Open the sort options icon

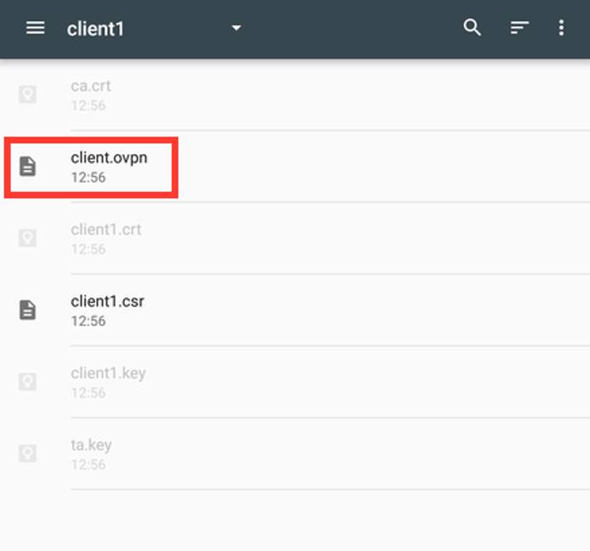coord(519,28)
